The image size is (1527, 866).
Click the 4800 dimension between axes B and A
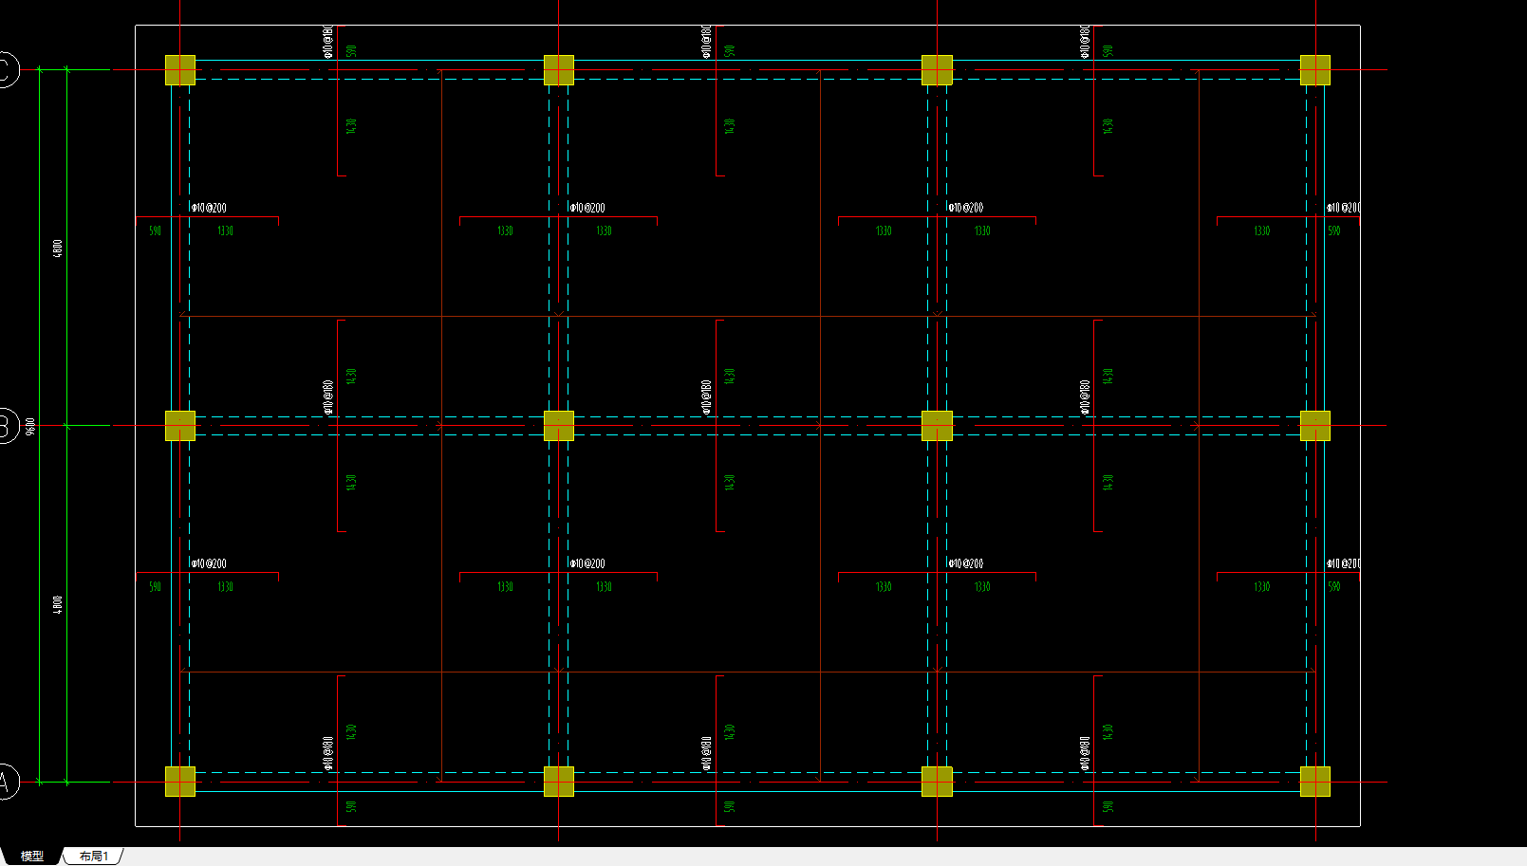(x=58, y=604)
